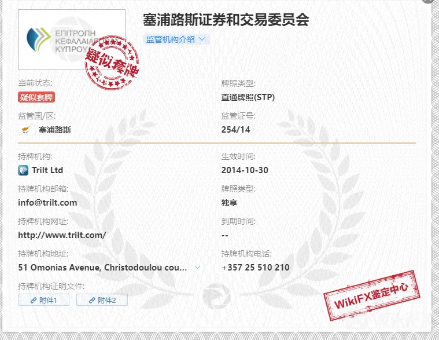439x340 pixels.
Task: Click the red 疑似套牌 status badge
Action: [36, 97]
